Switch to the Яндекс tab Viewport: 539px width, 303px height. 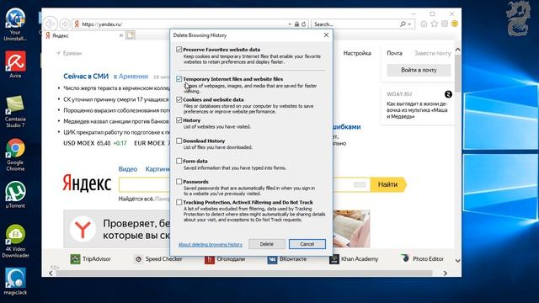(83, 35)
